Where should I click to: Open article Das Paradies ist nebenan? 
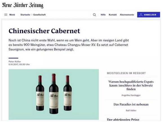pyautogui.click(x=131, y=104)
